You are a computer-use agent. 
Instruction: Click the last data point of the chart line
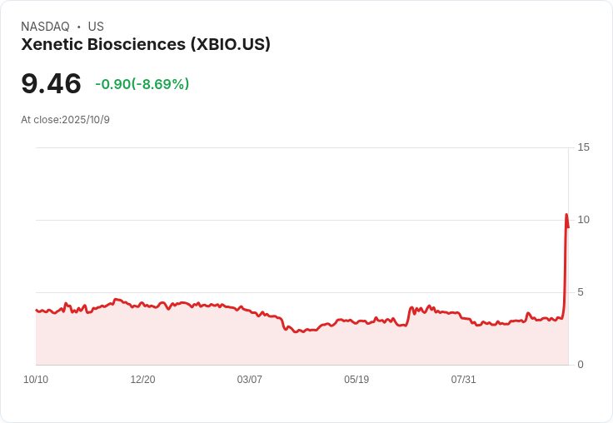click(x=568, y=227)
